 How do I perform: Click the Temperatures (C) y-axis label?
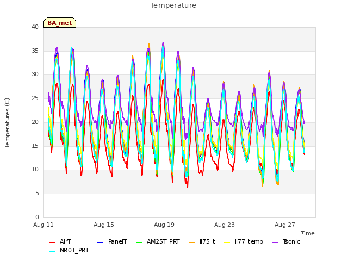[x=7, y=123]
